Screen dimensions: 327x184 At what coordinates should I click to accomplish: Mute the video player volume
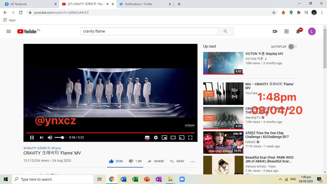[x=50, y=138]
